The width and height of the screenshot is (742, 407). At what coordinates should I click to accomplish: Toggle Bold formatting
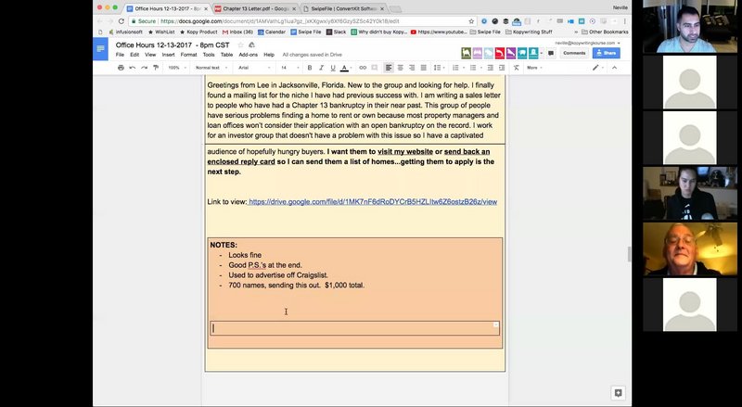point(310,68)
